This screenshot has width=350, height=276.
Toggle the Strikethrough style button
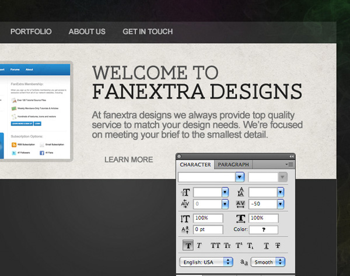[x=278, y=246]
